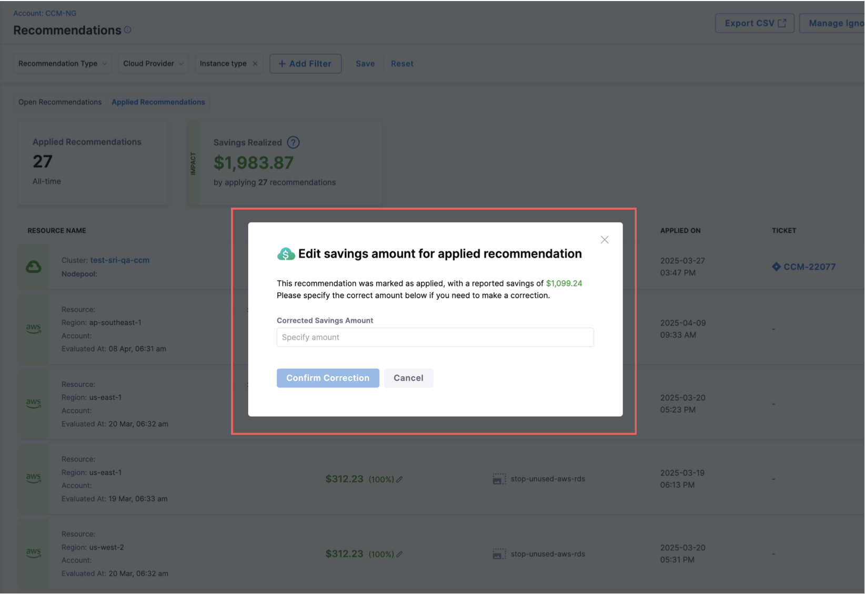Image resolution: width=865 pixels, height=594 pixels.
Task: Click the edit pencil on the us-west-2 $312.23 savings
Action: click(x=399, y=554)
